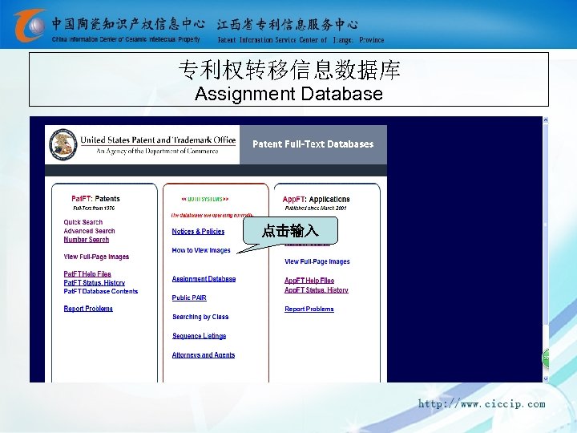Click the USPTO seal logo
577x433 pixels.
point(63,144)
